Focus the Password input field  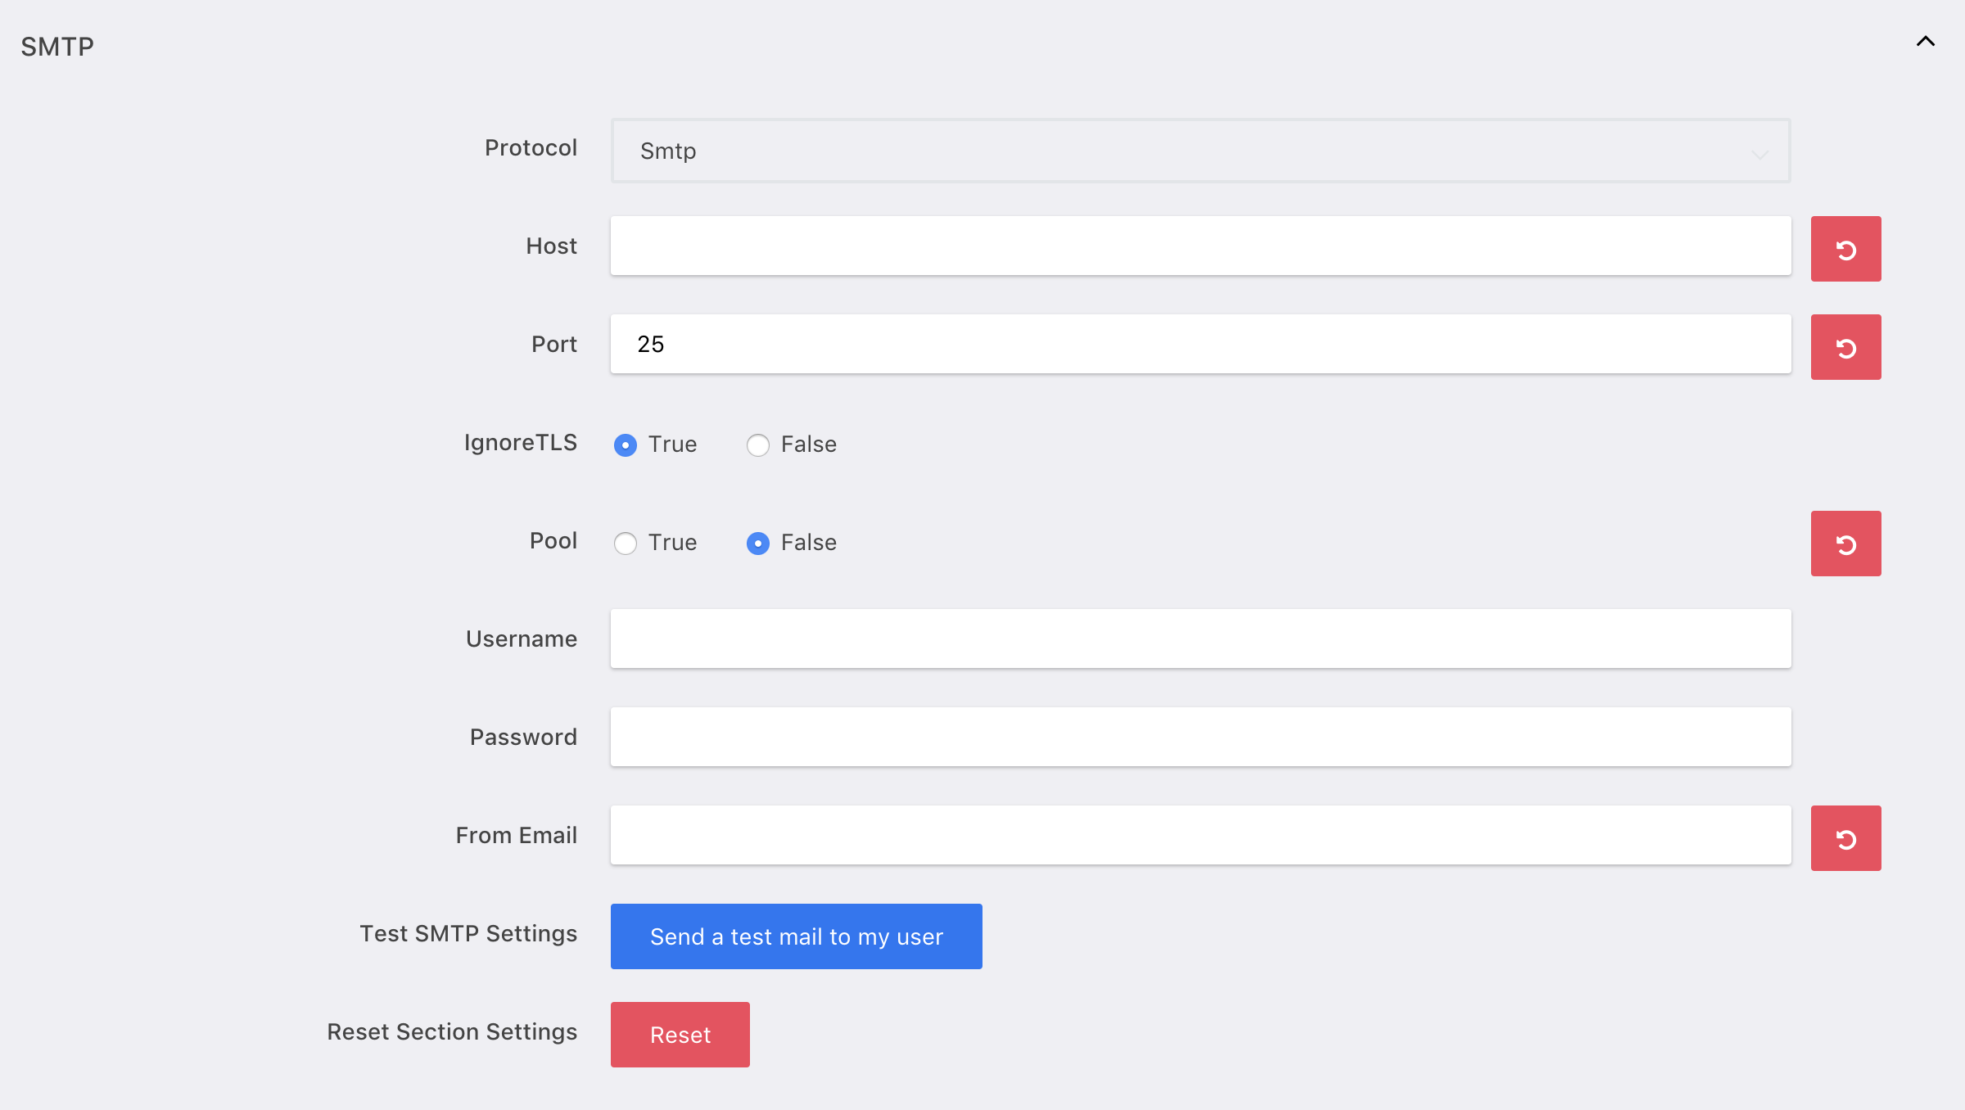(x=1200, y=737)
